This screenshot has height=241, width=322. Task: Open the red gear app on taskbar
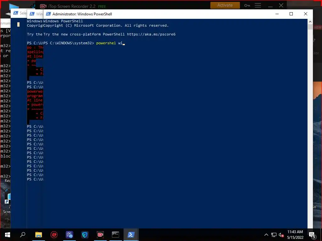54,235
